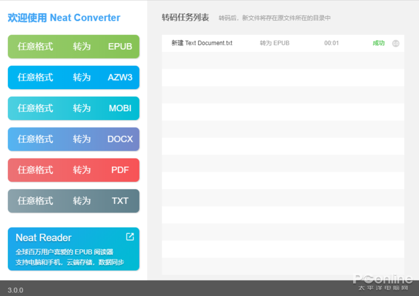Viewport: 419px width, 296px height.
Task: Click the 欢迎使用 Neat Converter title
Action: tap(64, 17)
